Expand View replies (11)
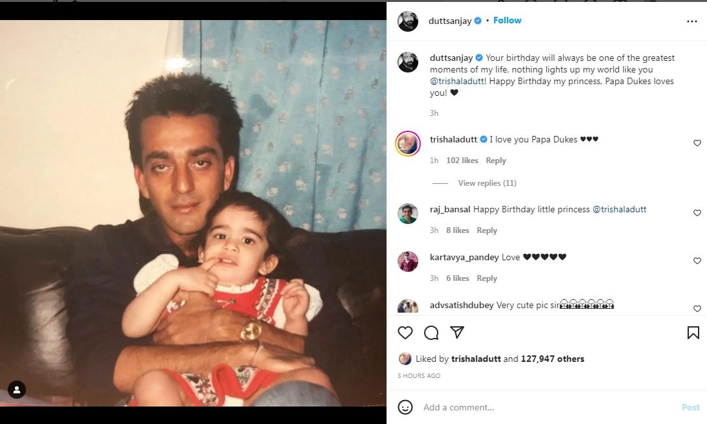This screenshot has width=707, height=424. 487,183
